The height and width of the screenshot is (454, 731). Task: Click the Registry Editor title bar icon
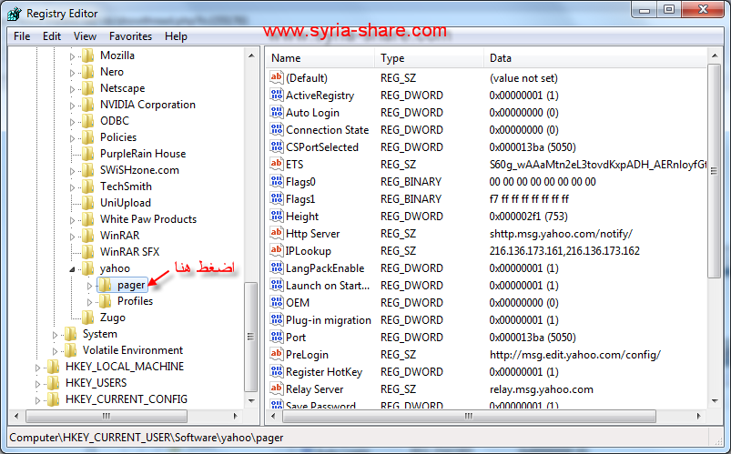[x=15, y=14]
